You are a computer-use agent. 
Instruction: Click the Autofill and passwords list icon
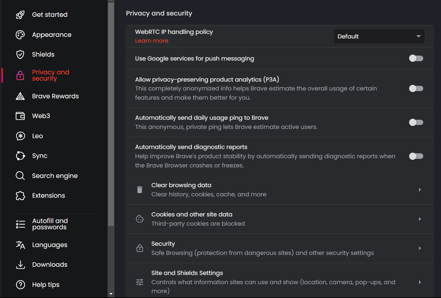point(20,224)
